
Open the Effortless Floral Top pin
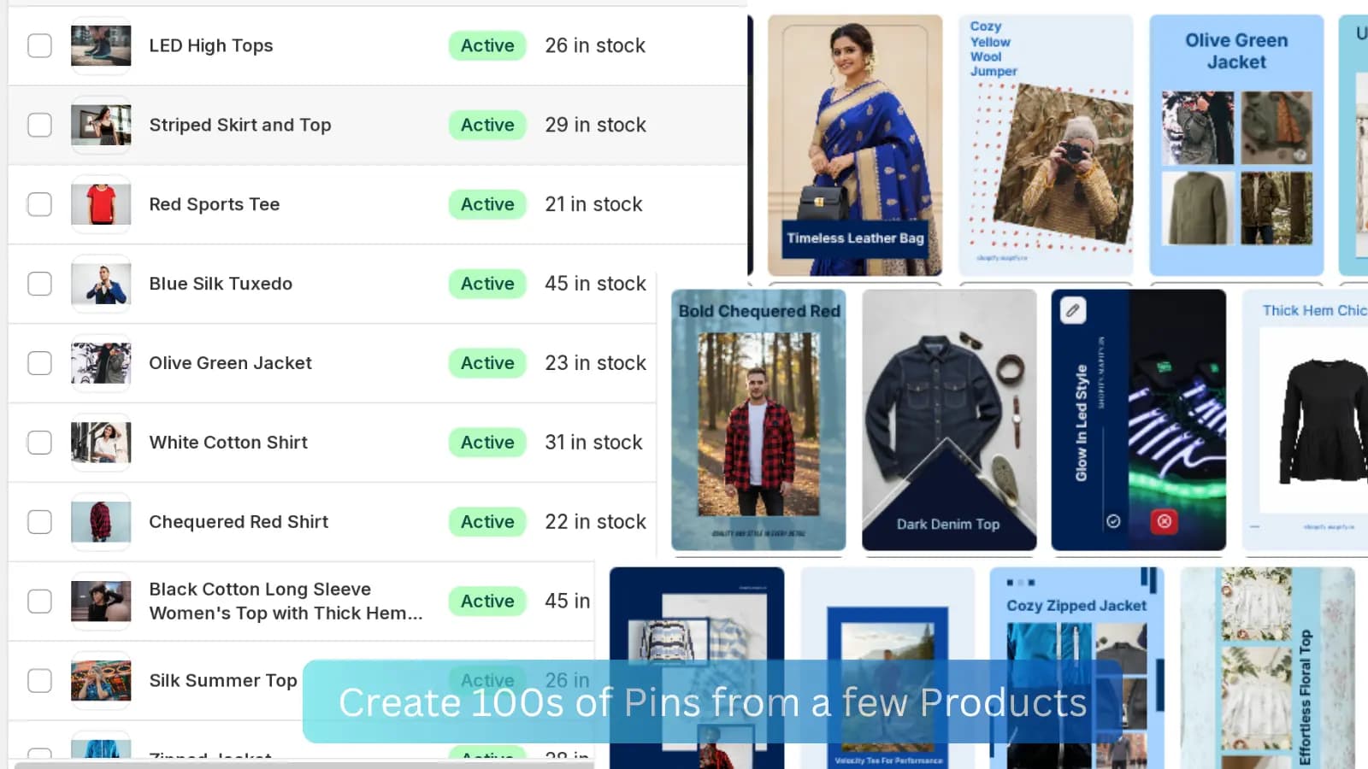tap(1267, 668)
